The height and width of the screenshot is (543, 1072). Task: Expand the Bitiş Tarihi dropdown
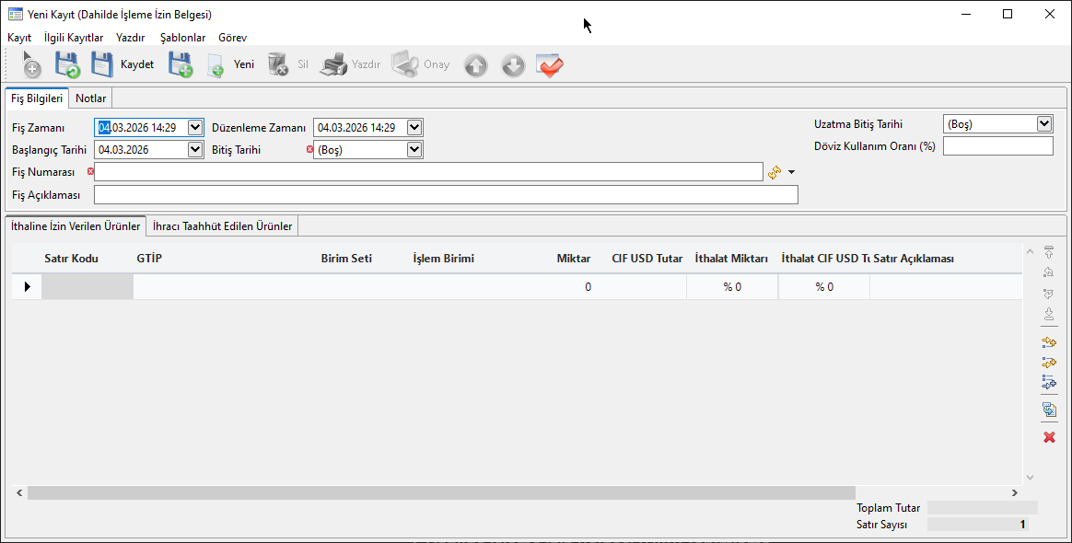click(414, 149)
